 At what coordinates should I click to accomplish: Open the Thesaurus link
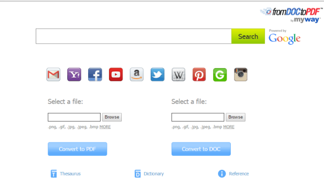(70, 174)
